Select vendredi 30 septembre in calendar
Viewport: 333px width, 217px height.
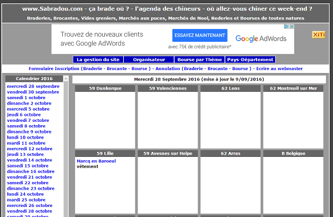tap(33, 92)
